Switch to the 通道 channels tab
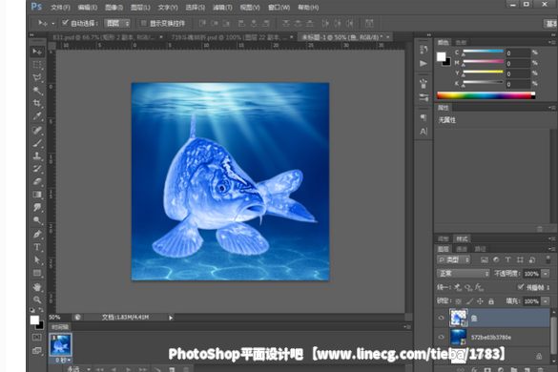This screenshot has width=558, height=372. 462,249
